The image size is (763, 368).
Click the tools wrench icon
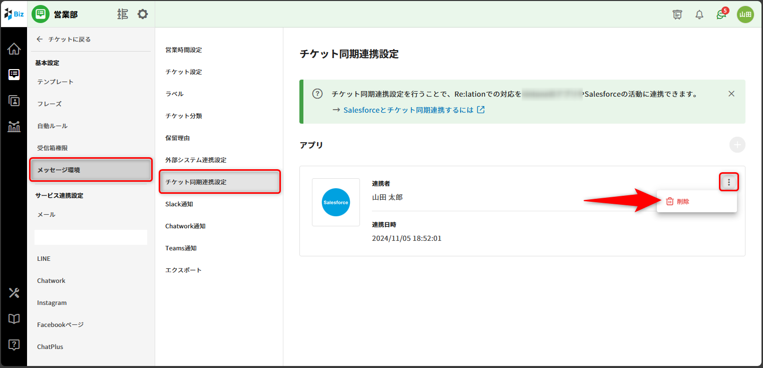[x=14, y=293]
